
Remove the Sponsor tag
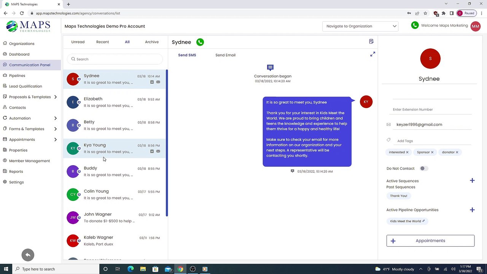432,152
